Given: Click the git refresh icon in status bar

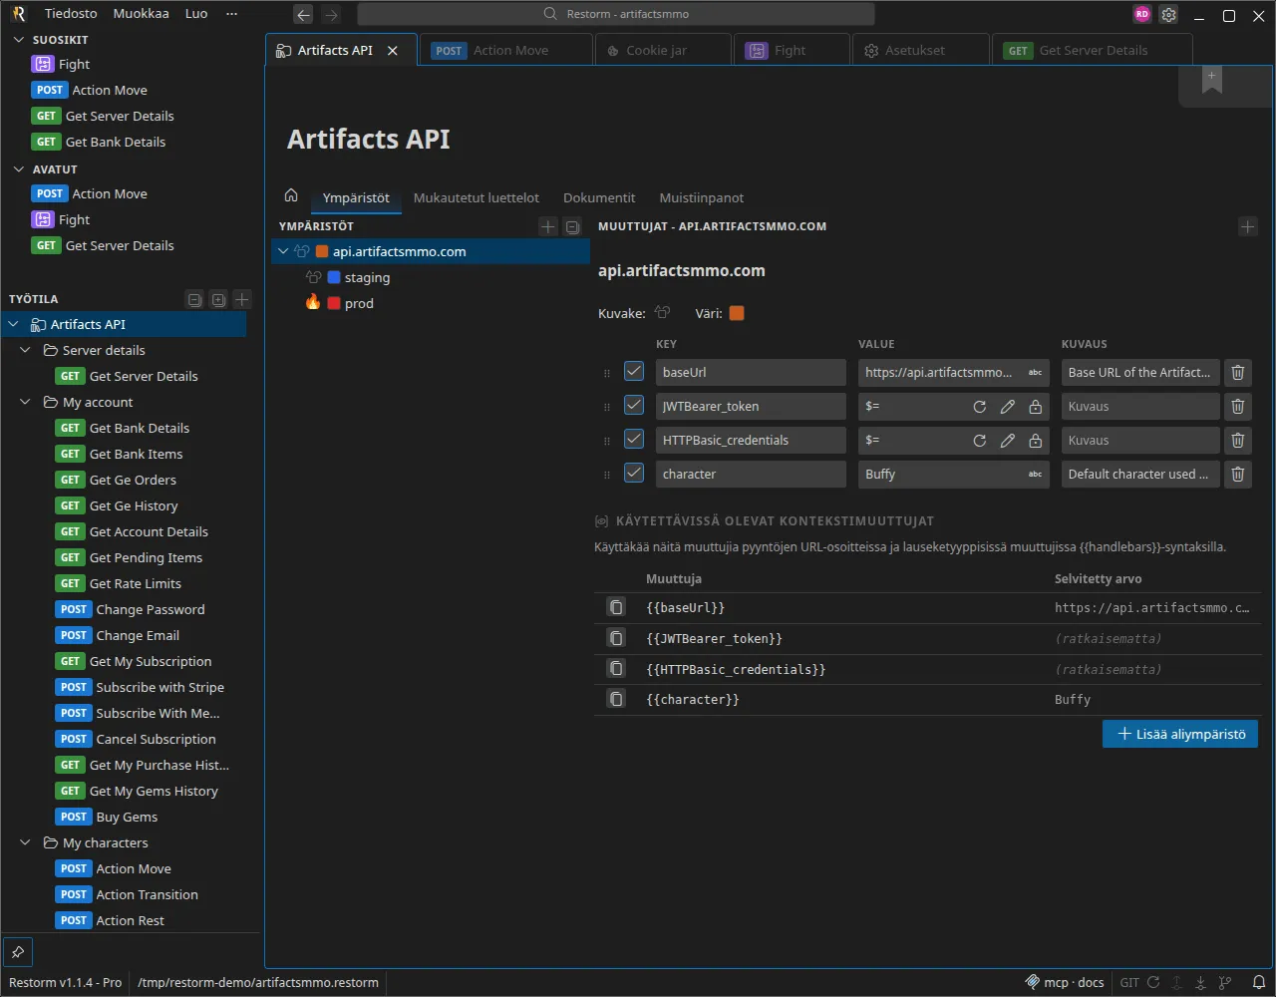Looking at the screenshot, I should pos(1153,982).
